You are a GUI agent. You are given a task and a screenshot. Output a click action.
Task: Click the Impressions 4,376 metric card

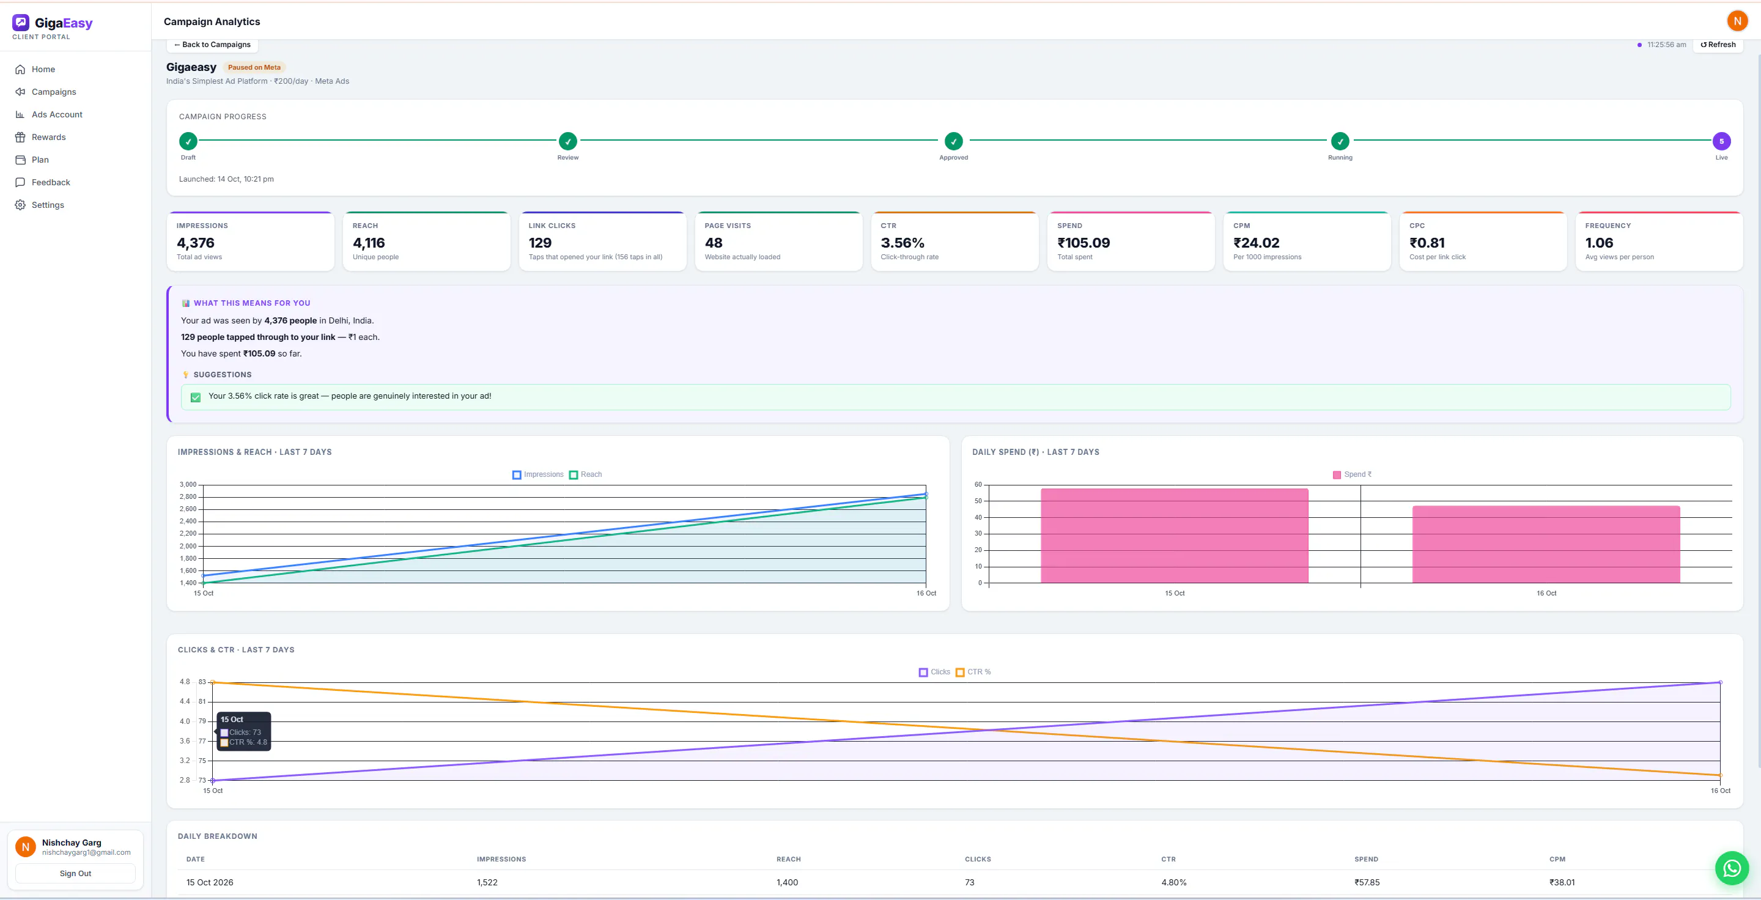(251, 242)
